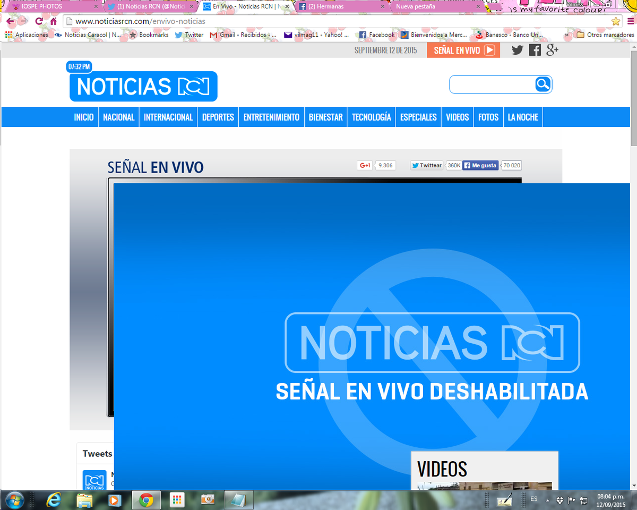This screenshot has width=637, height=510.
Task: Open the Facebook bookmark in bookmarks bar
Action: pos(377,35)
